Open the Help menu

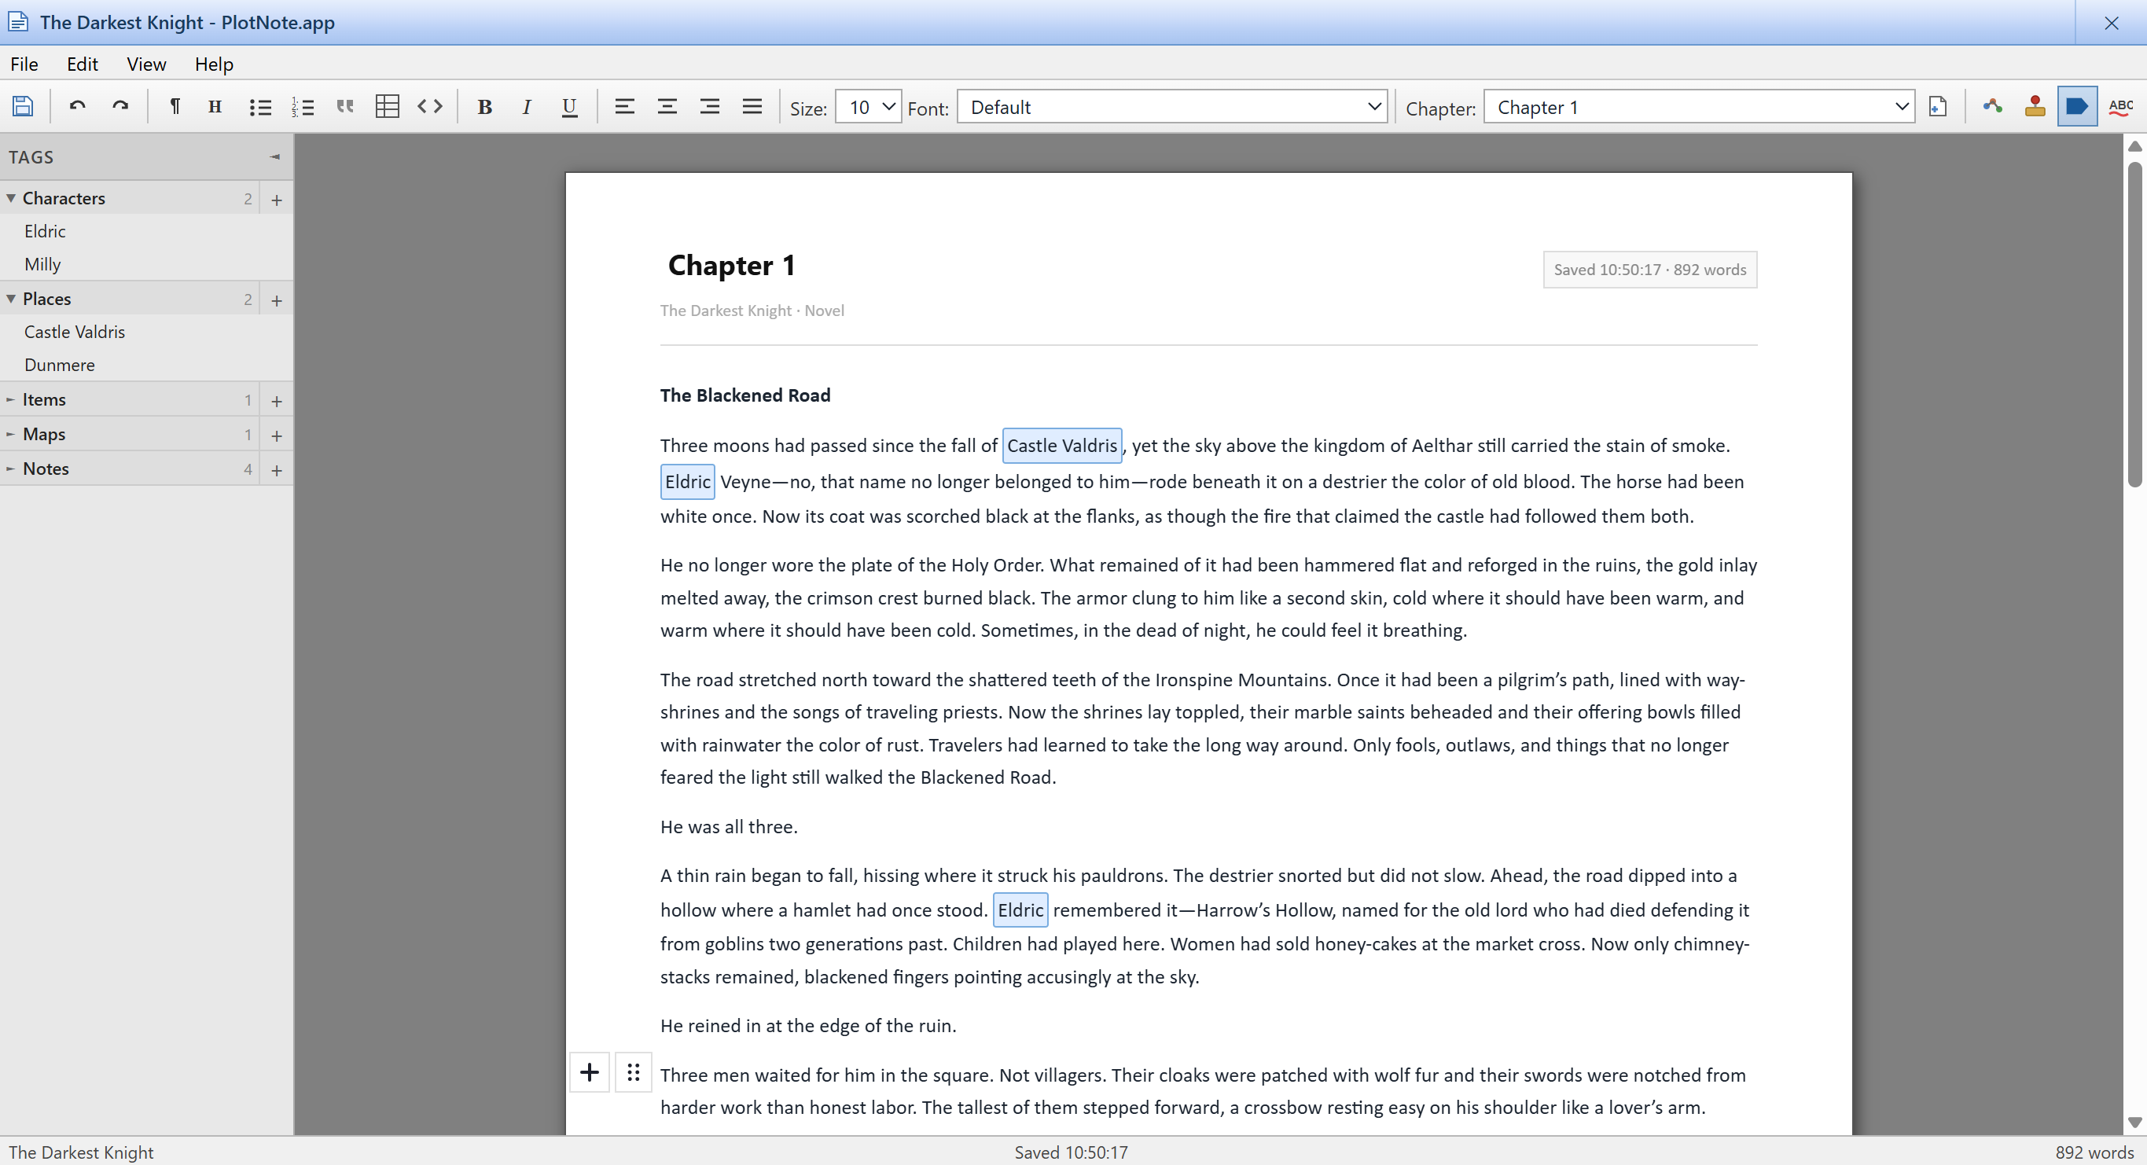point(214,64)
